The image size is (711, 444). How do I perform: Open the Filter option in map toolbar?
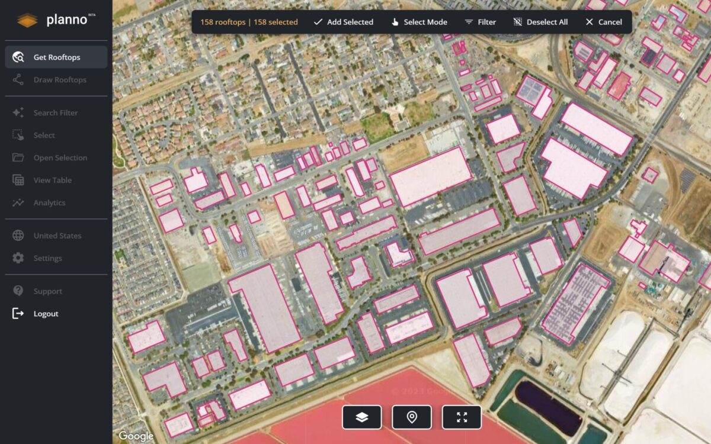coord(480,22)
